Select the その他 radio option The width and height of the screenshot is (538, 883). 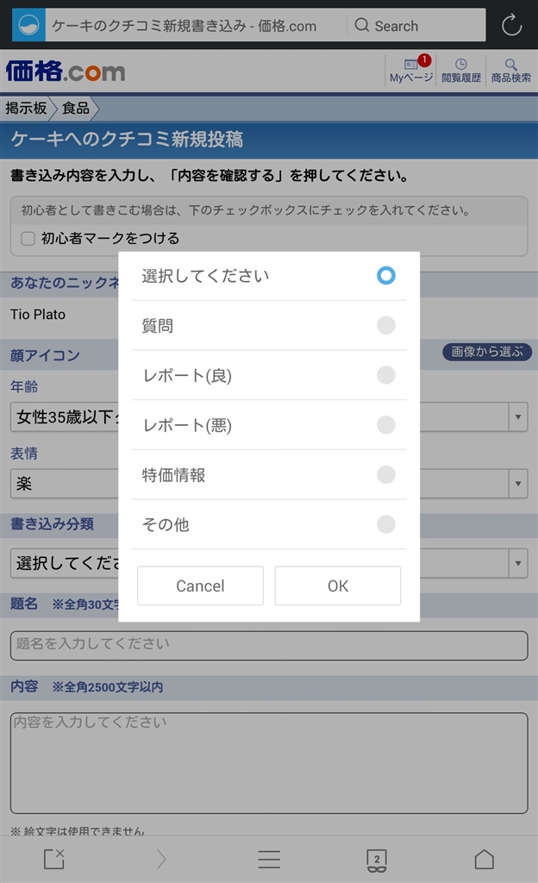tap(386, 524)
